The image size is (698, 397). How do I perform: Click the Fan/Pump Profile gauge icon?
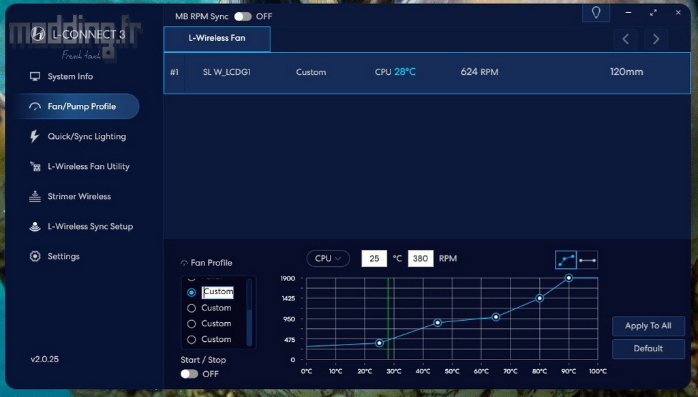pyautogui.click(x=35, y=106)
